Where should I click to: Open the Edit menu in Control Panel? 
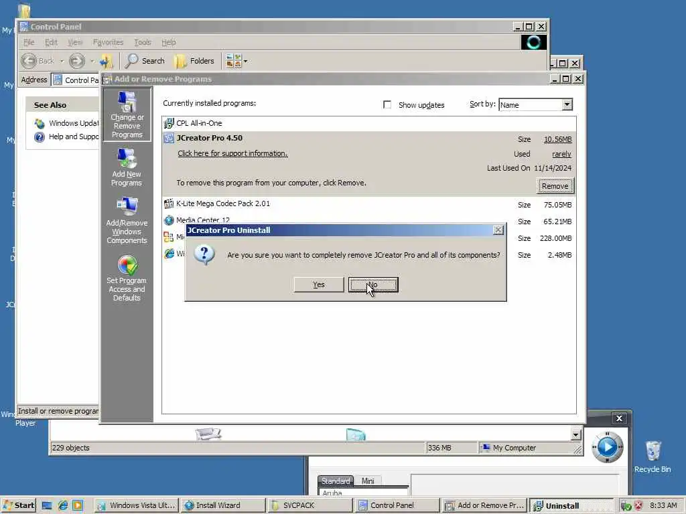click(x=51, y=42)
